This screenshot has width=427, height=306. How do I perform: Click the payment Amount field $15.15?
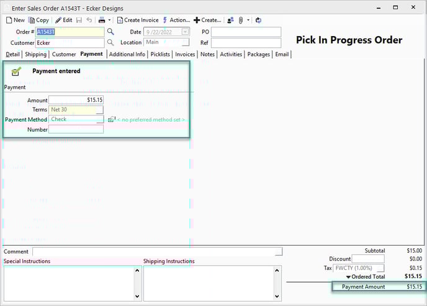coord(76,100)
